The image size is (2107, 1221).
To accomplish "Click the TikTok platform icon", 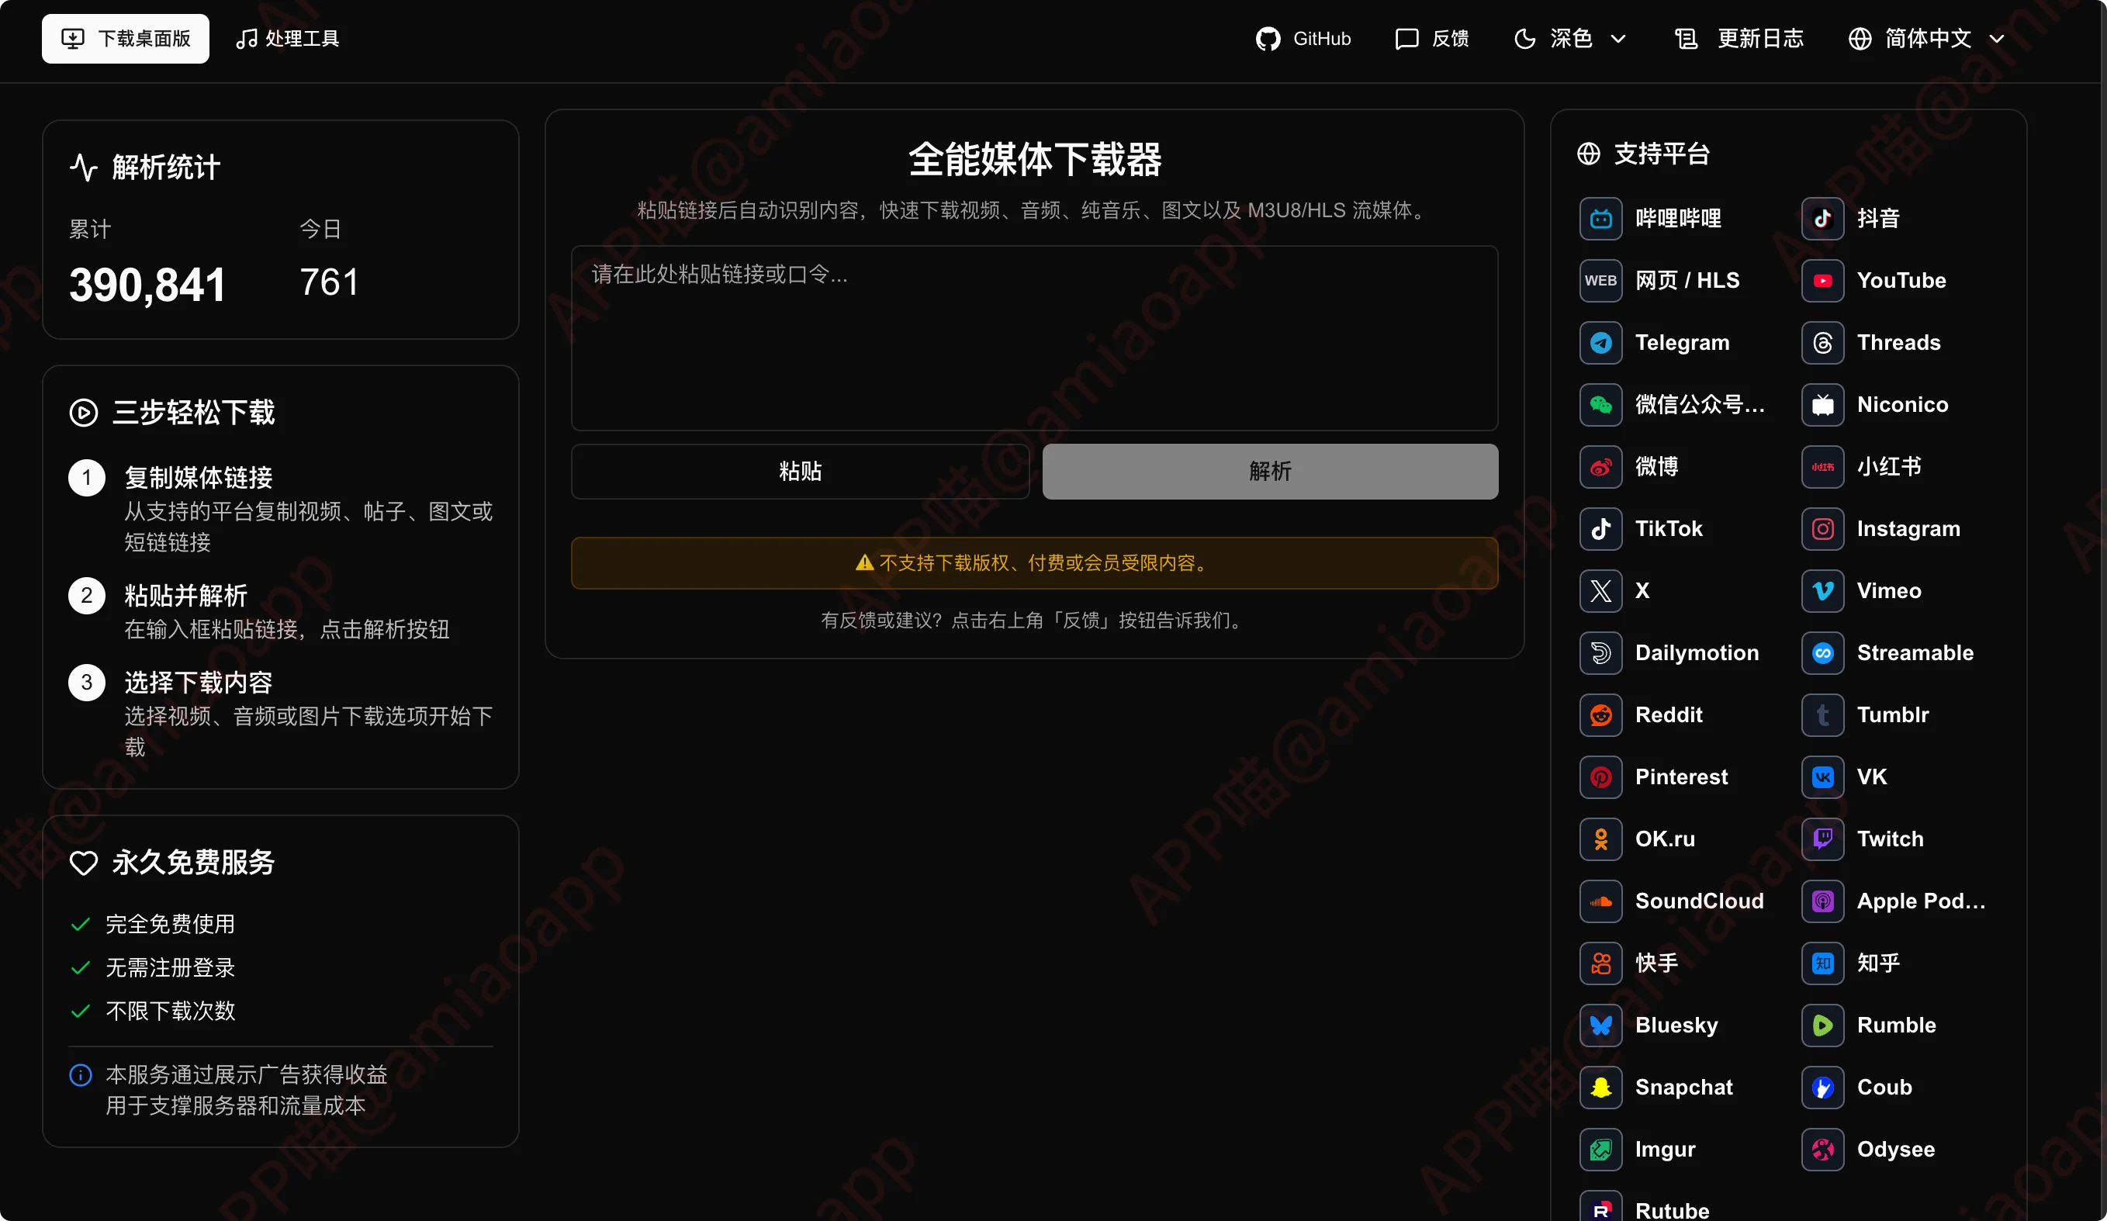I will pos(1600,528).
